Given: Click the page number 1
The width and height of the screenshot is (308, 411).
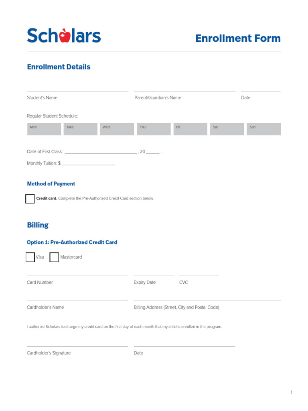Looking at the screenshot, I should pyautogui.click(x=291, y=393).
